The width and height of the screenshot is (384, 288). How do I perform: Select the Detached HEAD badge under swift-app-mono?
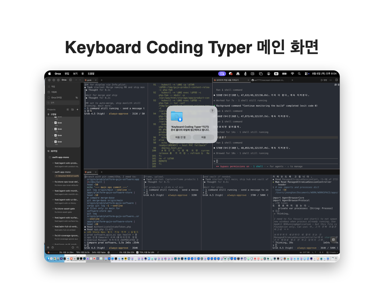point(67,176)
